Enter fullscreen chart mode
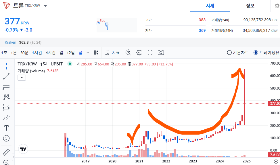This screenshot has height=165, width=280. [x=150, y=53]
